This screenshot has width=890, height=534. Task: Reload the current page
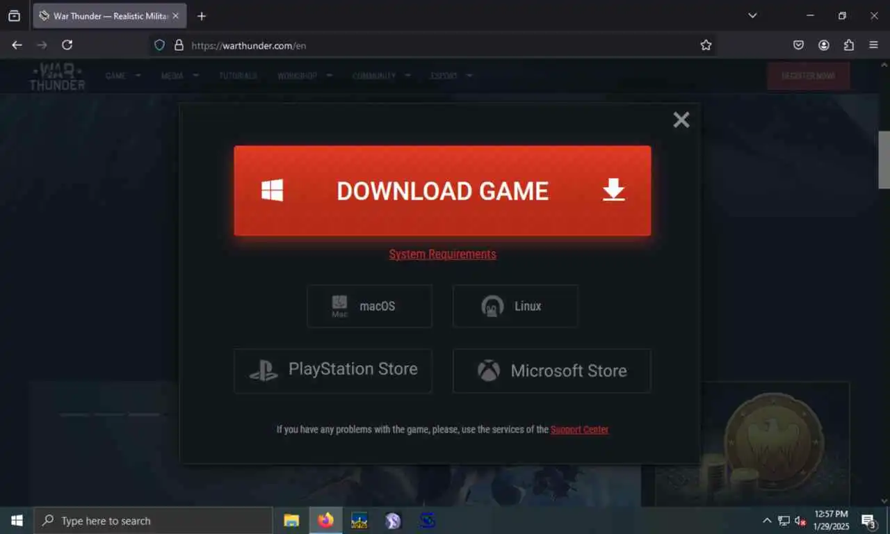pyautogui.click(x=67, y=44)
